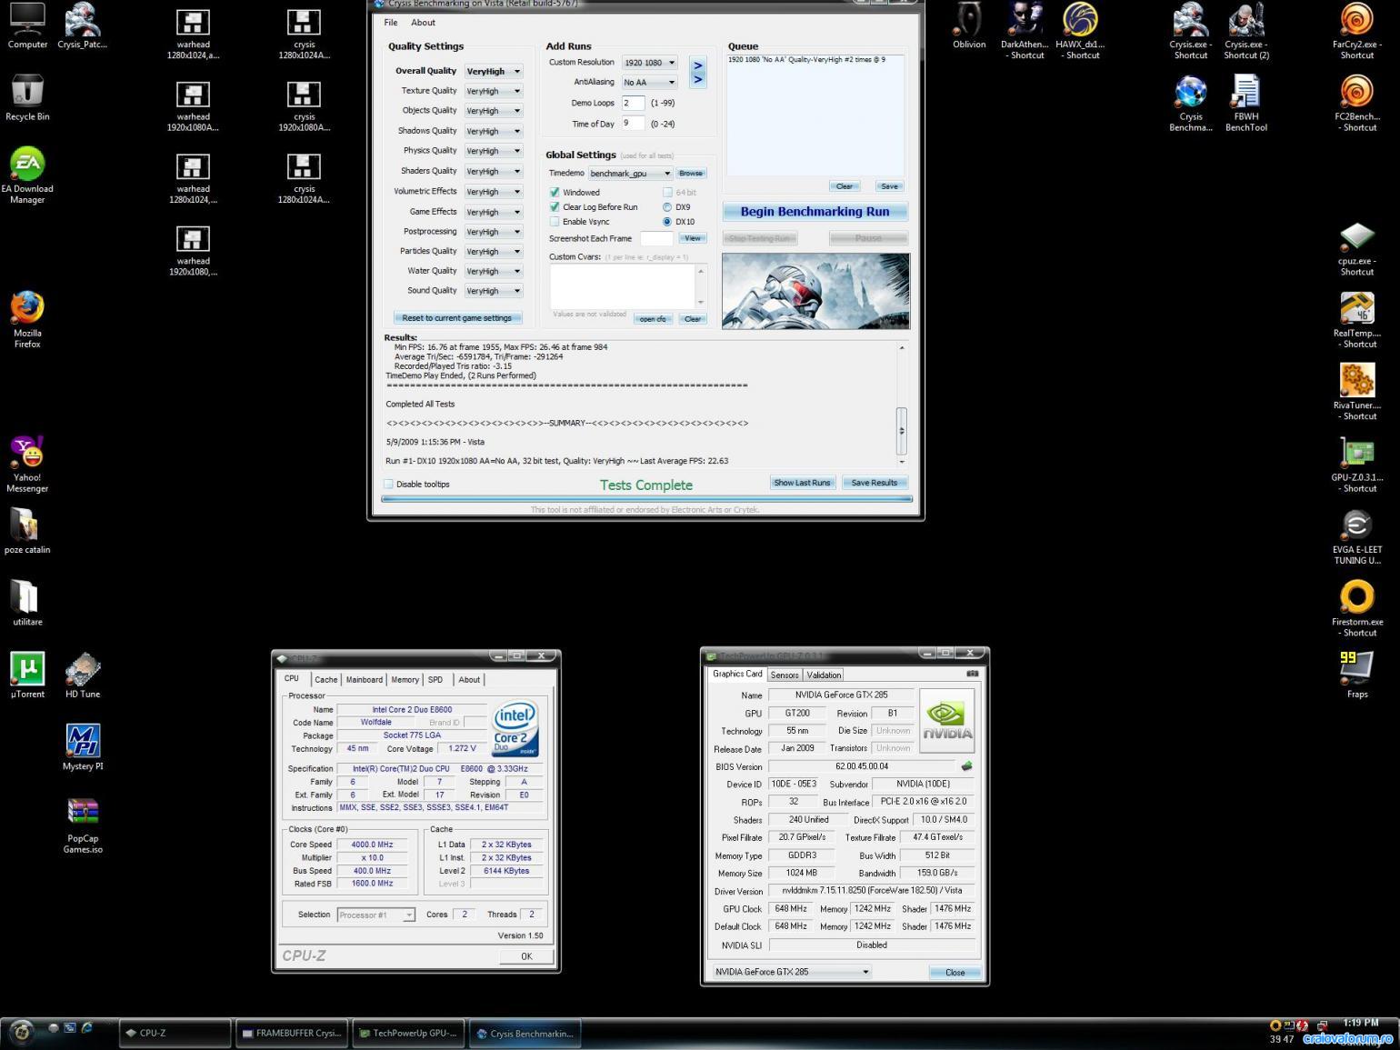Enable the Enable Vsync checkbox

click(x=555, y=221)
